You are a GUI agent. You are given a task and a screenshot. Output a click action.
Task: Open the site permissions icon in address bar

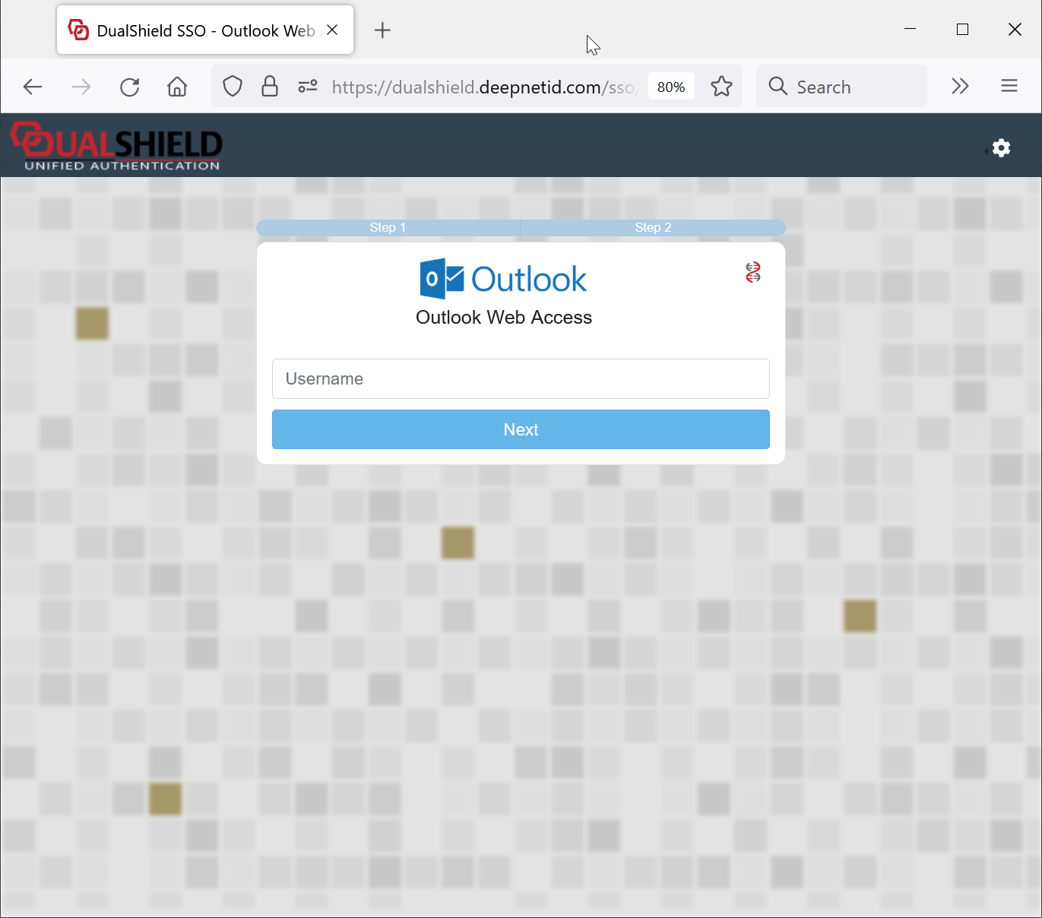point(308,87)
